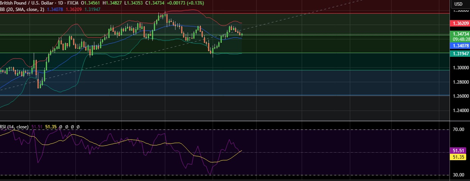Image resolution: width=470 pixels, height=181 pixels.
Task: Click the 70.00 level on the RSI axis
Action: [459, 130]
